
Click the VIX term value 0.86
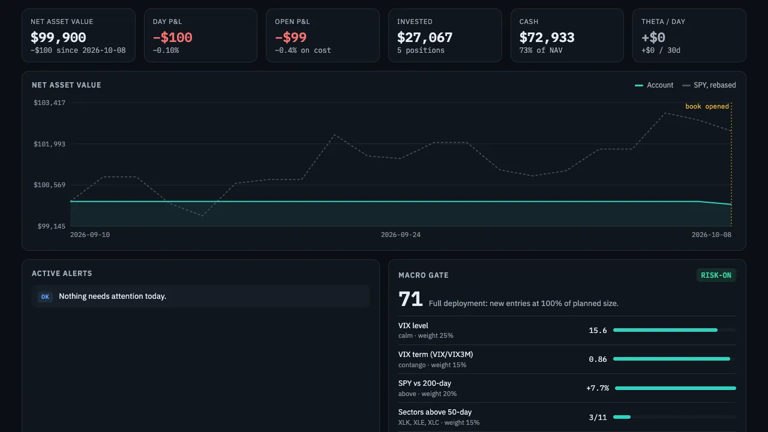[x=598, y=359]
